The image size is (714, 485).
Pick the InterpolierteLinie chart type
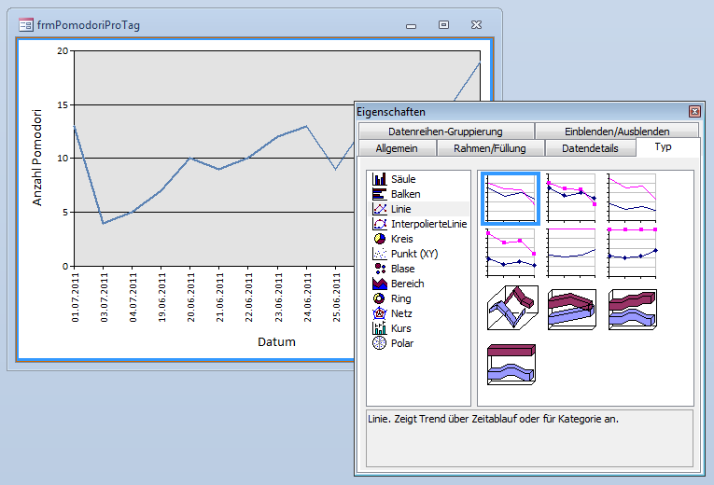(379, 224)
